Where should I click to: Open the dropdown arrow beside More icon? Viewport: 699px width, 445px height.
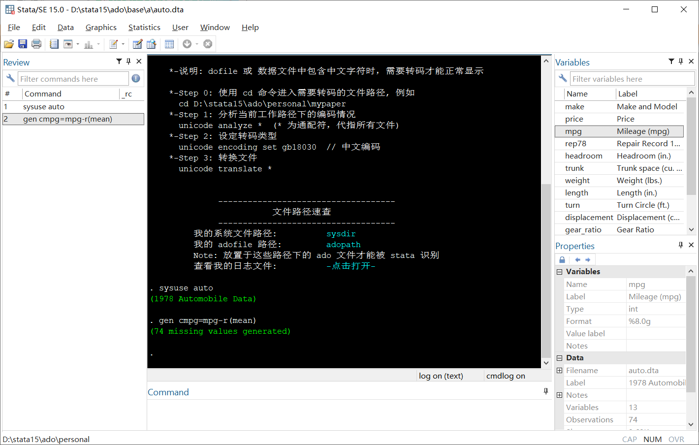point(197,44)
